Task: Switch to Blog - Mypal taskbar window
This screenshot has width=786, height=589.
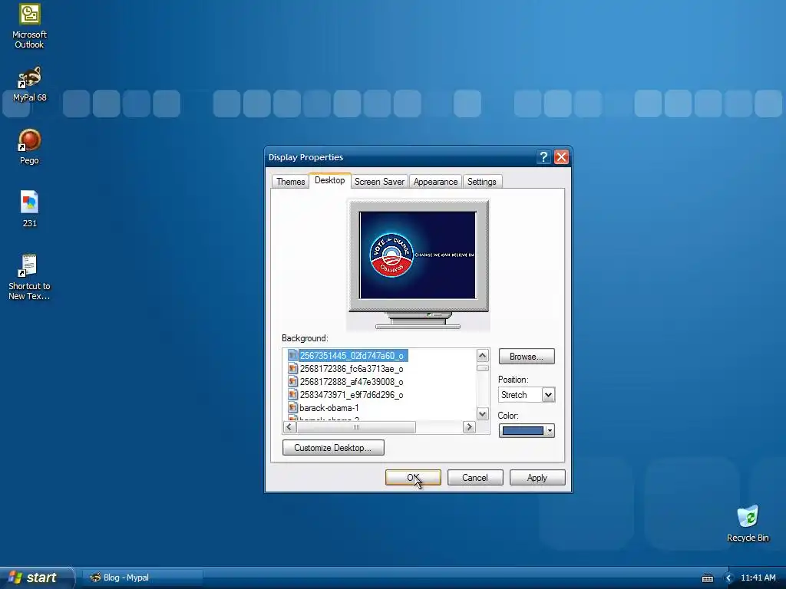Action: [x=142, y=577]
